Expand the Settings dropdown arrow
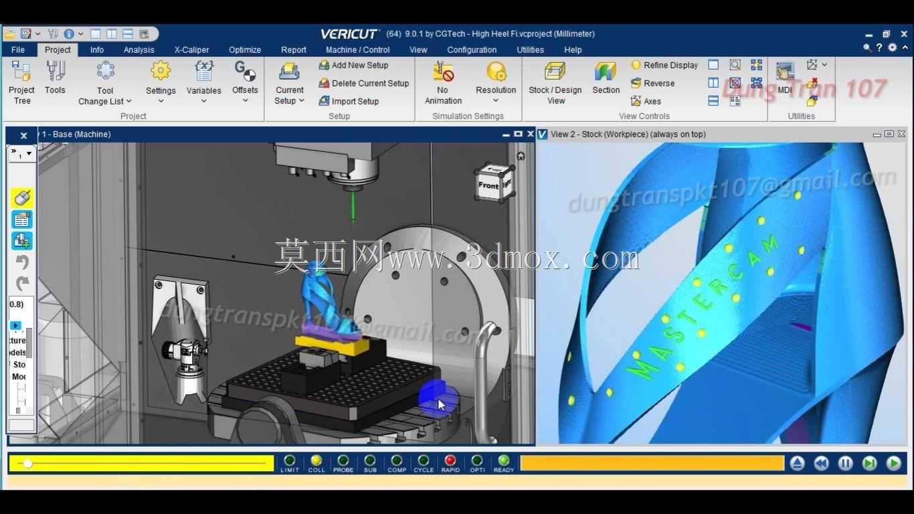 (x=161, y=102)
